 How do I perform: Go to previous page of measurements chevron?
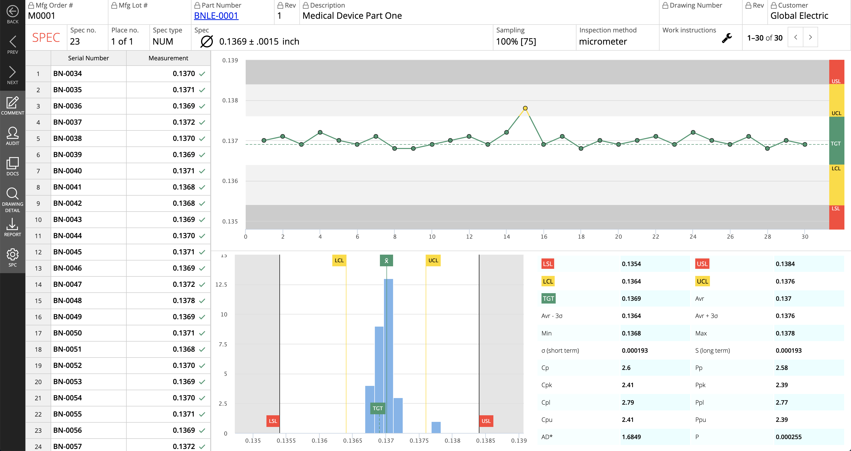[x=796, y=37]
